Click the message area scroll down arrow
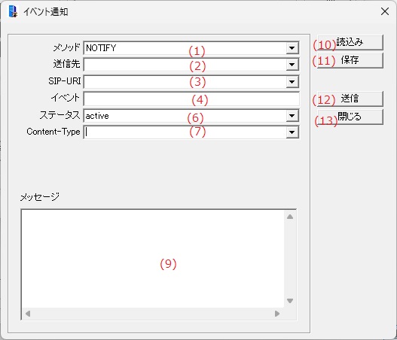Screen dimensions: 397x340 [290, 301]
